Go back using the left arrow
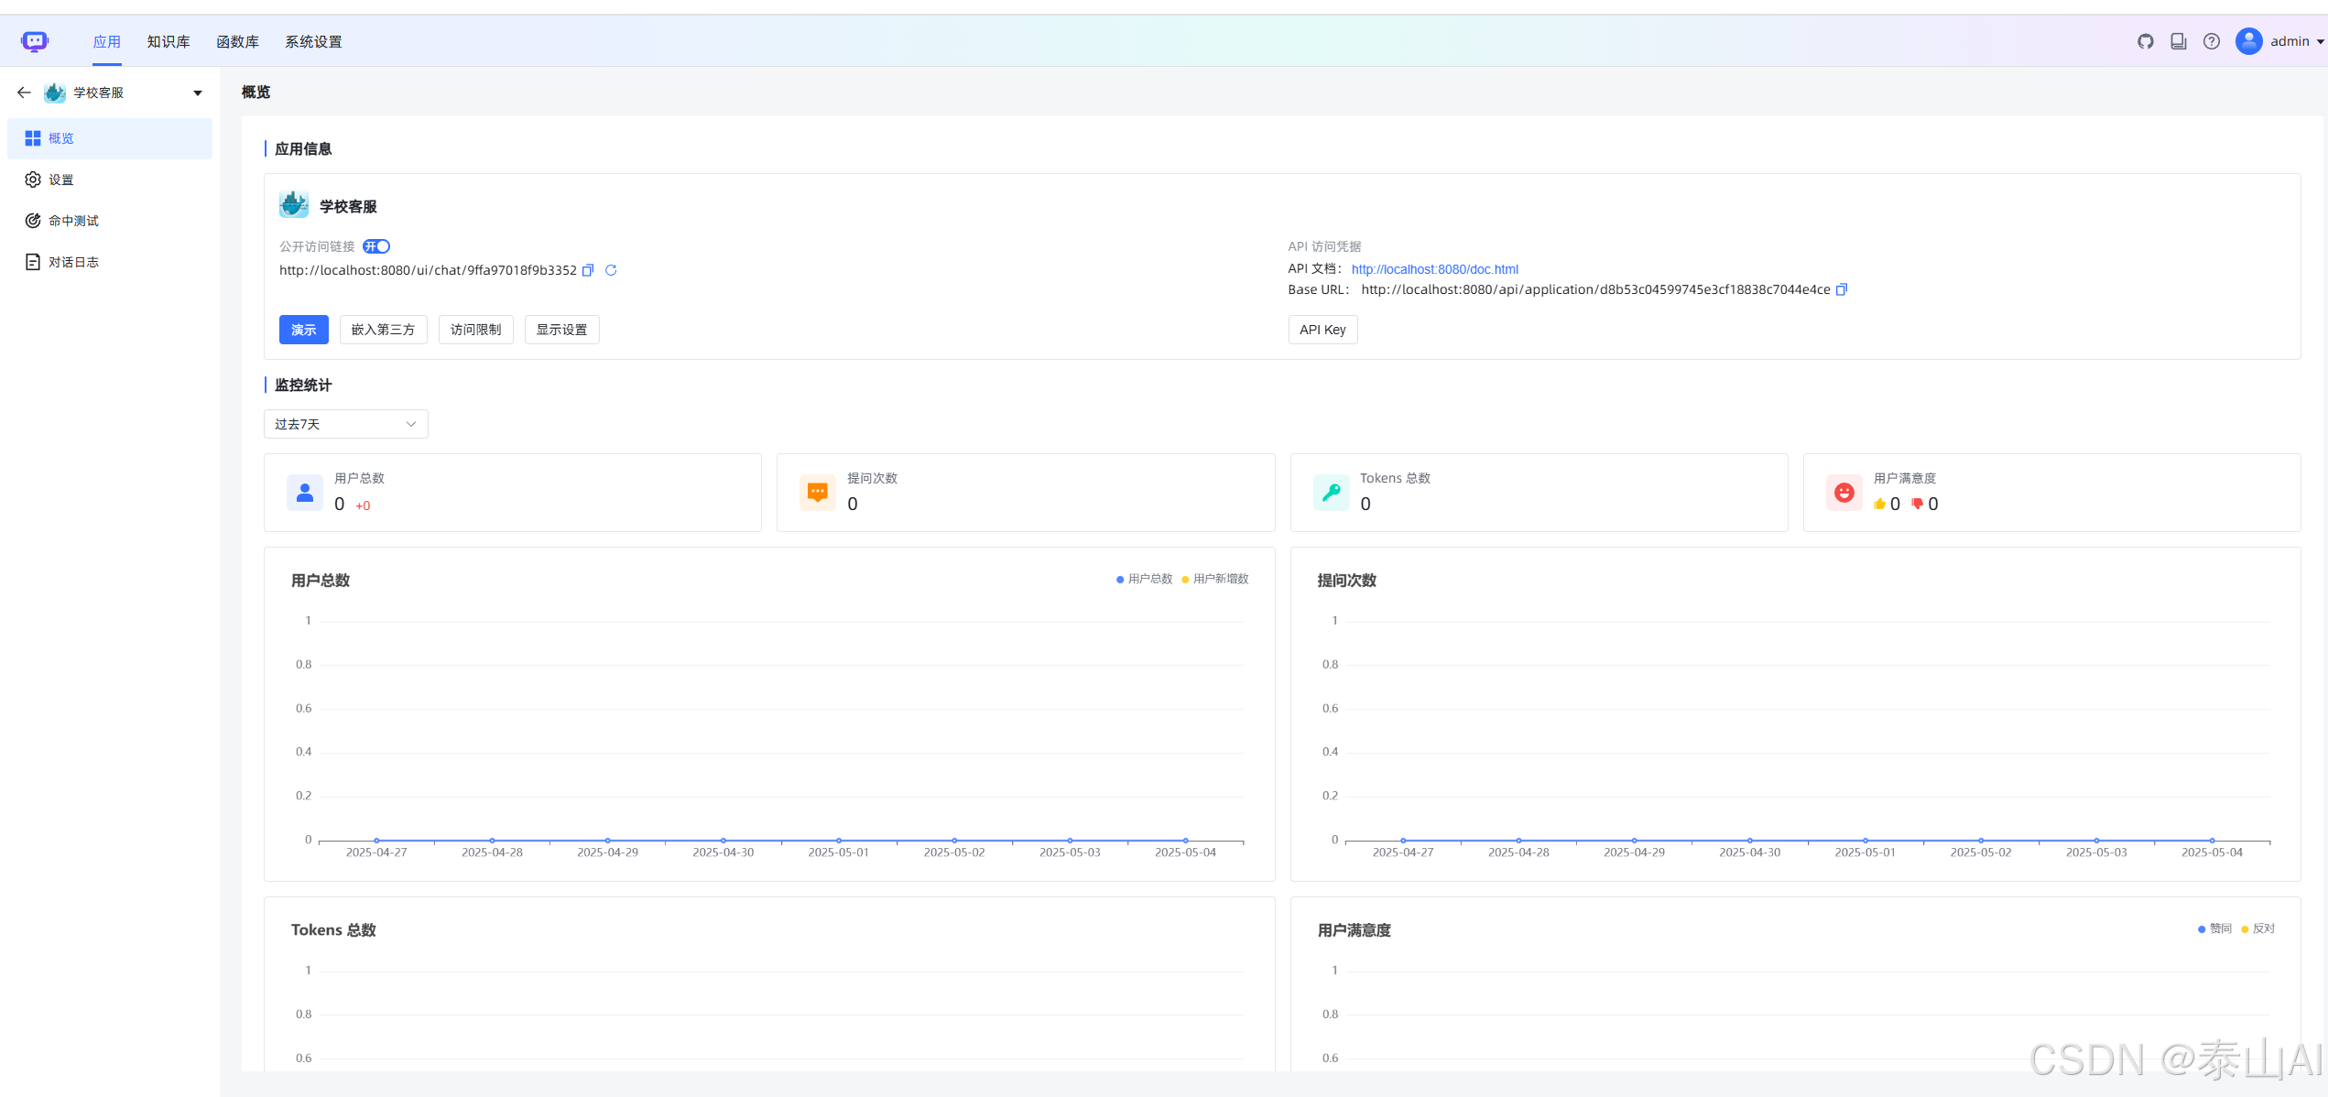Viewport: 2328px width, 1097px height. pyautogui.click(x=24, y=92)
